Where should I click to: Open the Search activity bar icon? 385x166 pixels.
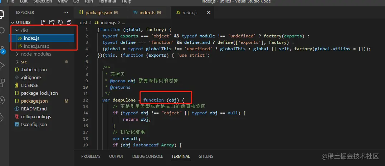(2, 30)
